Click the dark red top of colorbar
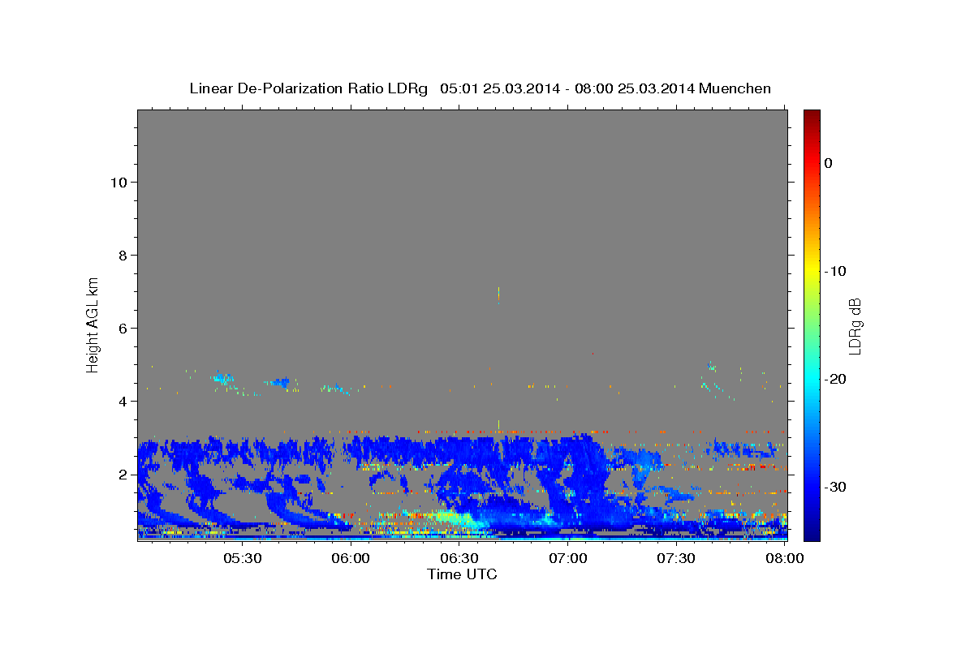 click(x=812, y=115)
